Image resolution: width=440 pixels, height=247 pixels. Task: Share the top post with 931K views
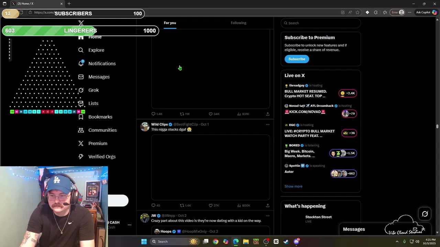(x=267, y=114)
